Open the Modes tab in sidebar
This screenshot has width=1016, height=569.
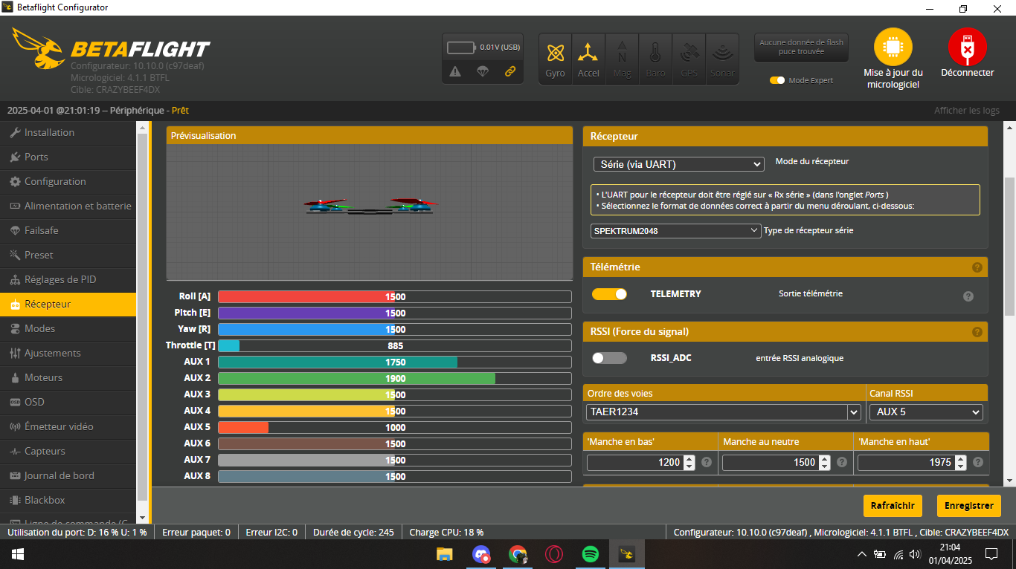(39, 328)
